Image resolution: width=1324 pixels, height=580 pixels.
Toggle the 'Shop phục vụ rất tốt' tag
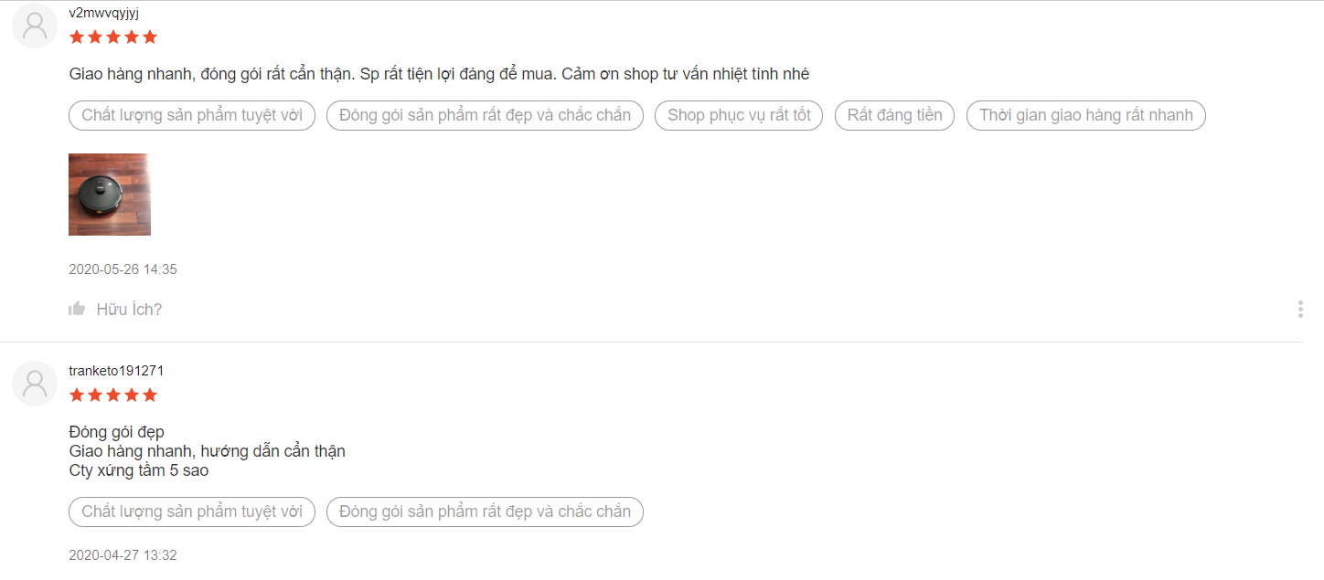coord(738,115)
